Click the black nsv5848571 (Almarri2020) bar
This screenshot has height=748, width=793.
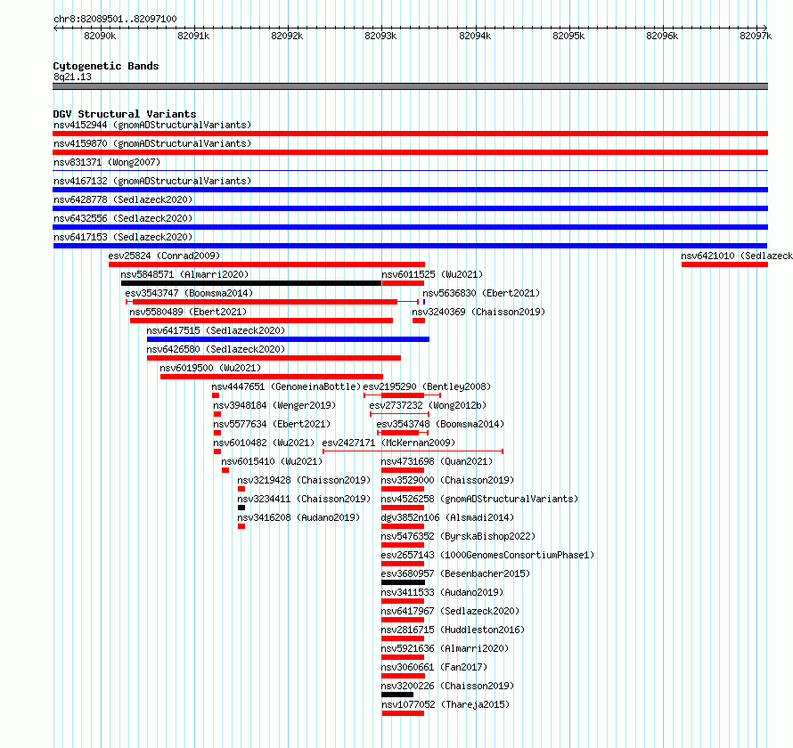click(x=251, y=283)
